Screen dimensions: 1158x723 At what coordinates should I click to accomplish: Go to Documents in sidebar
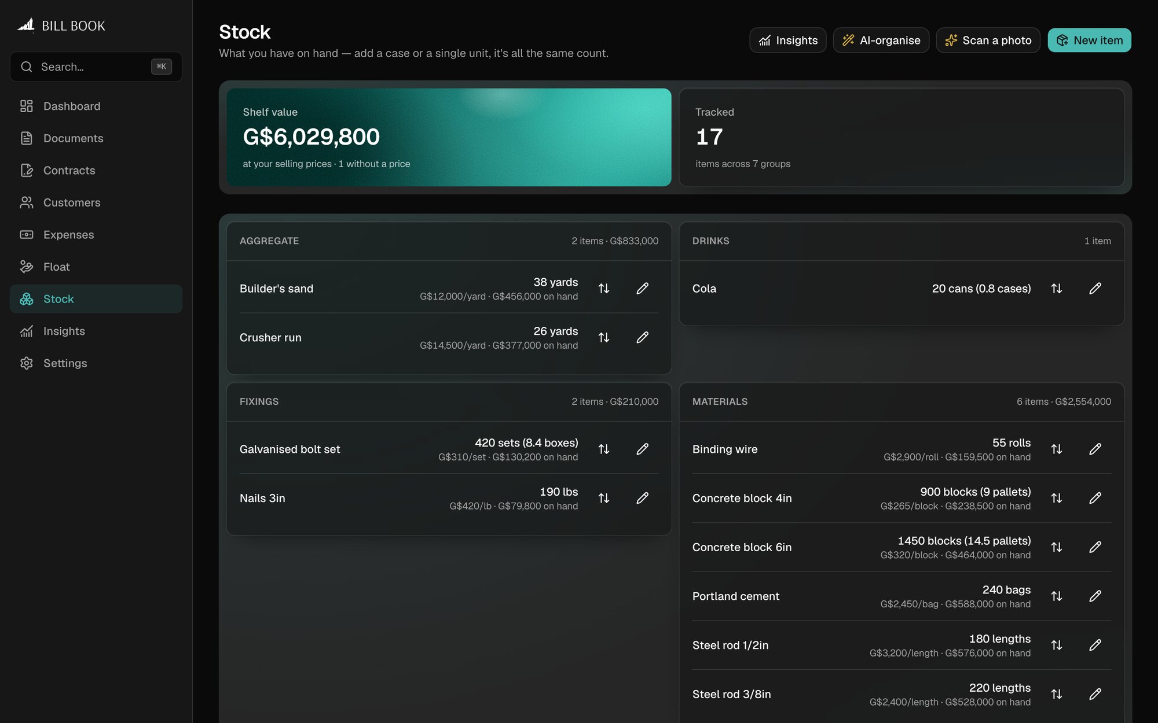coord(96,138)
